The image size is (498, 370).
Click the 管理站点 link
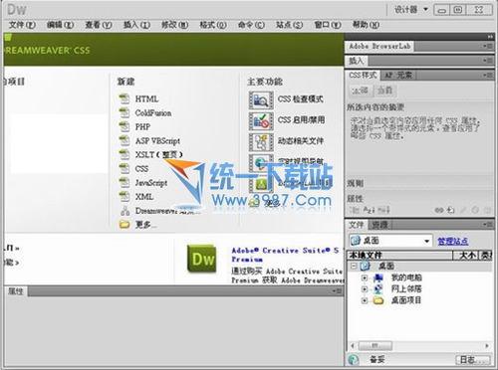point(453,241)
